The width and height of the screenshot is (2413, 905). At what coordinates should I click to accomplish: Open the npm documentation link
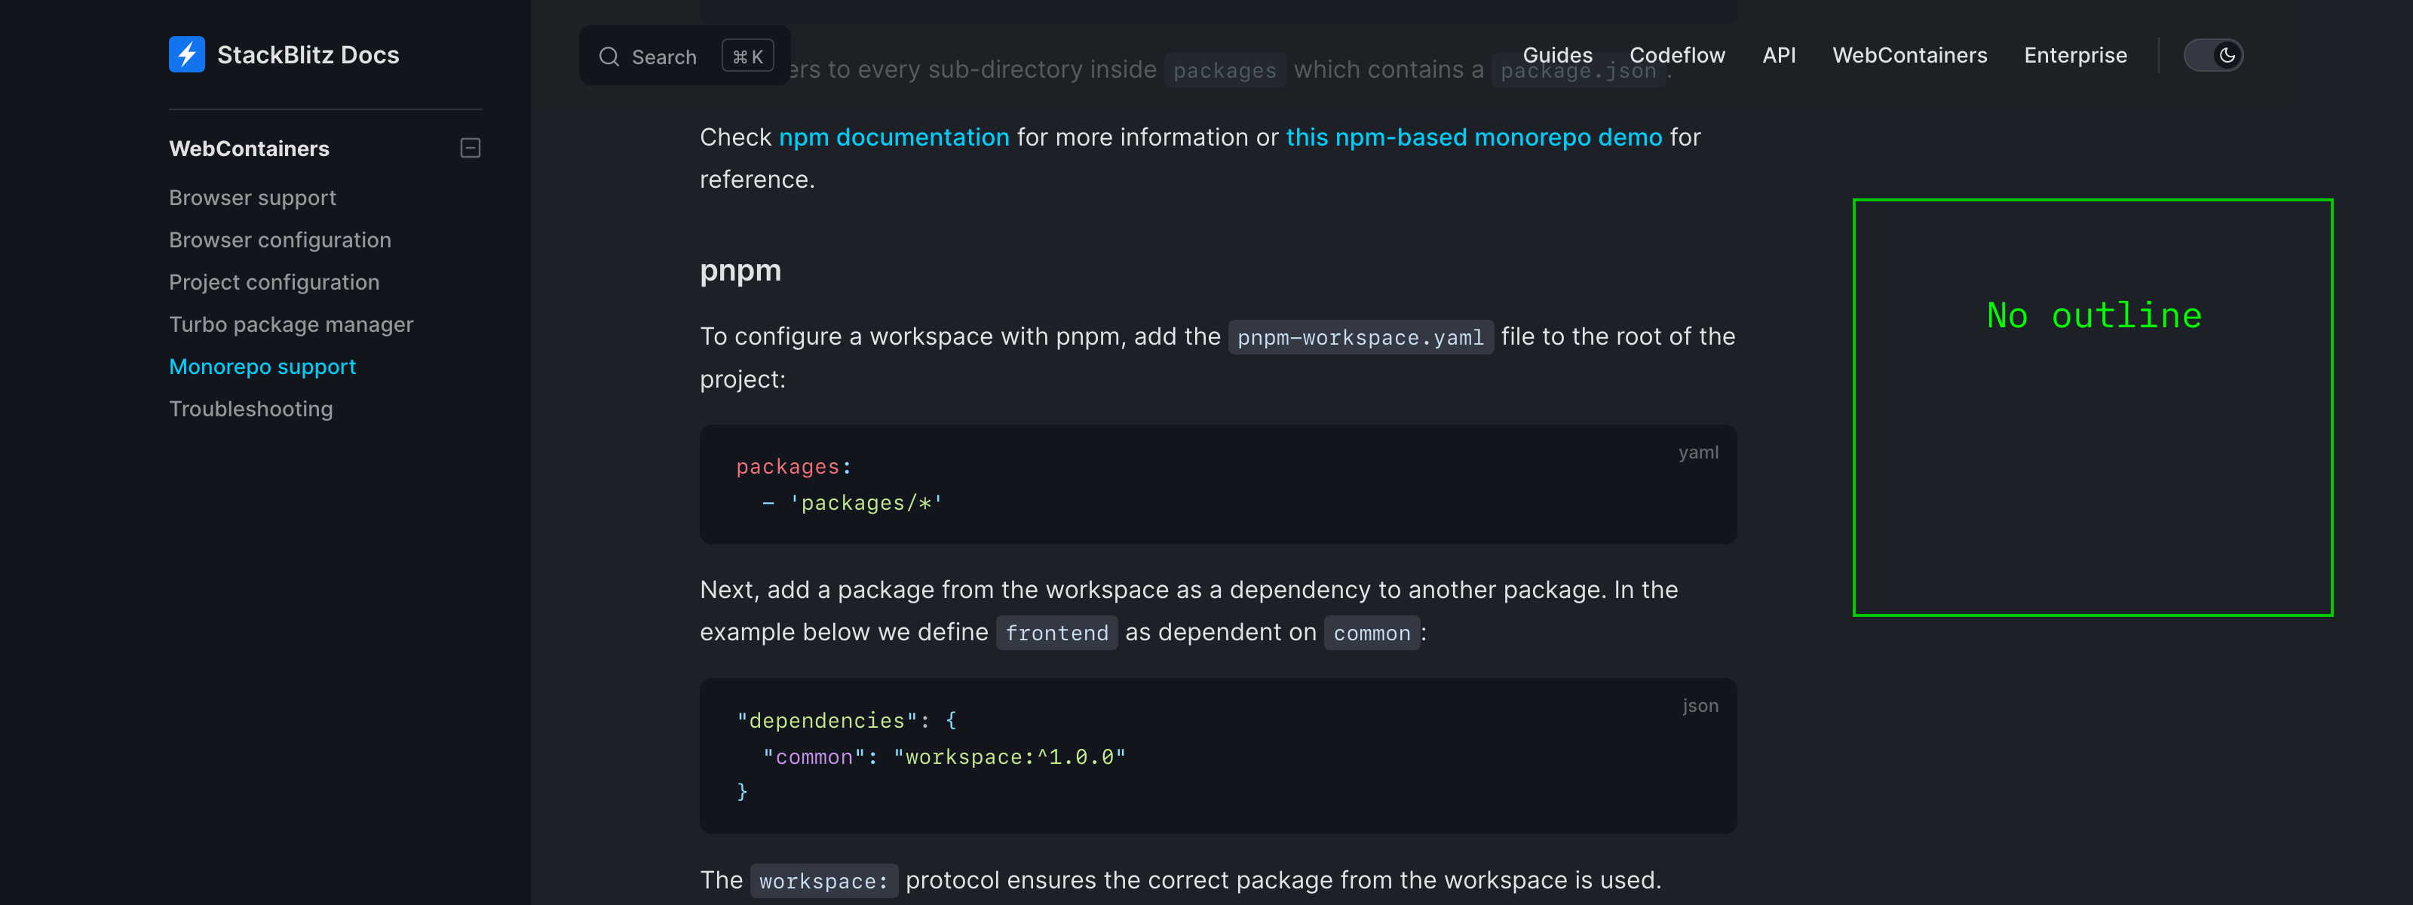[894, 137]
